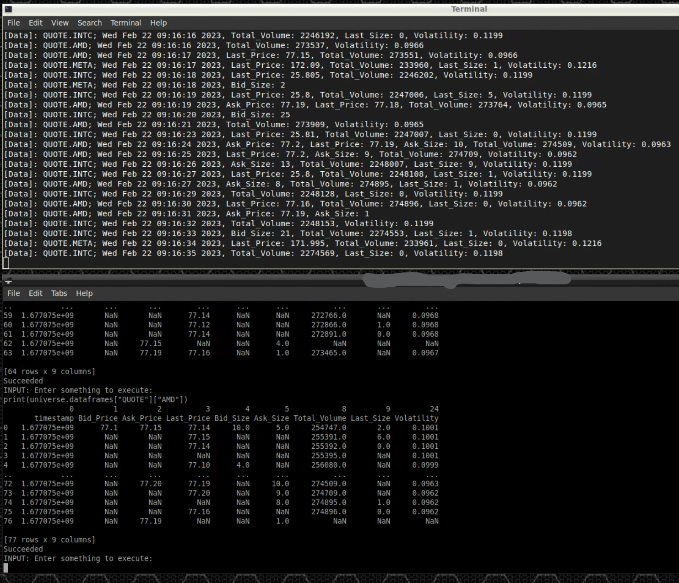This screenshot has height=583, width=679.
Task: Click the QUOTE.AMD line with Last_Price 77.16
Action: tap(295, 204)
